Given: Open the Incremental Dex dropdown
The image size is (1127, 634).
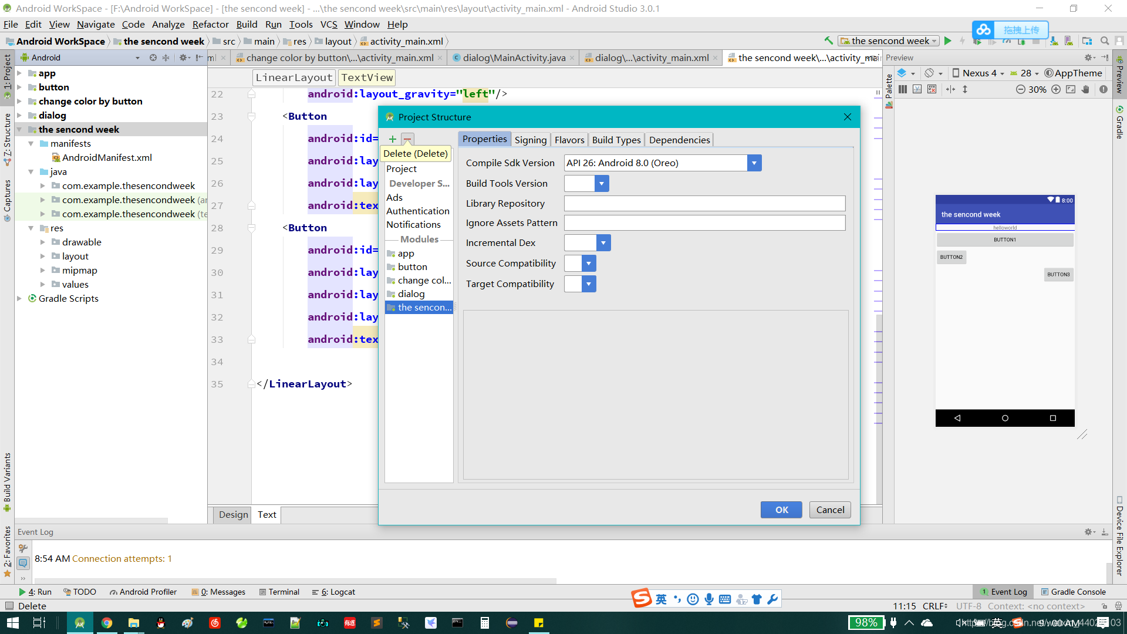Looking at the screenshot, I should (603, 243).
